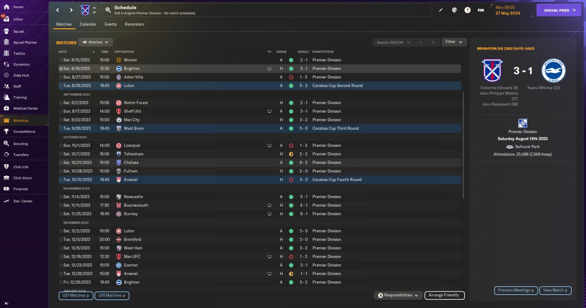Open the Home sidebar icon
Screen dimensions: 586x308
[6, 7]
